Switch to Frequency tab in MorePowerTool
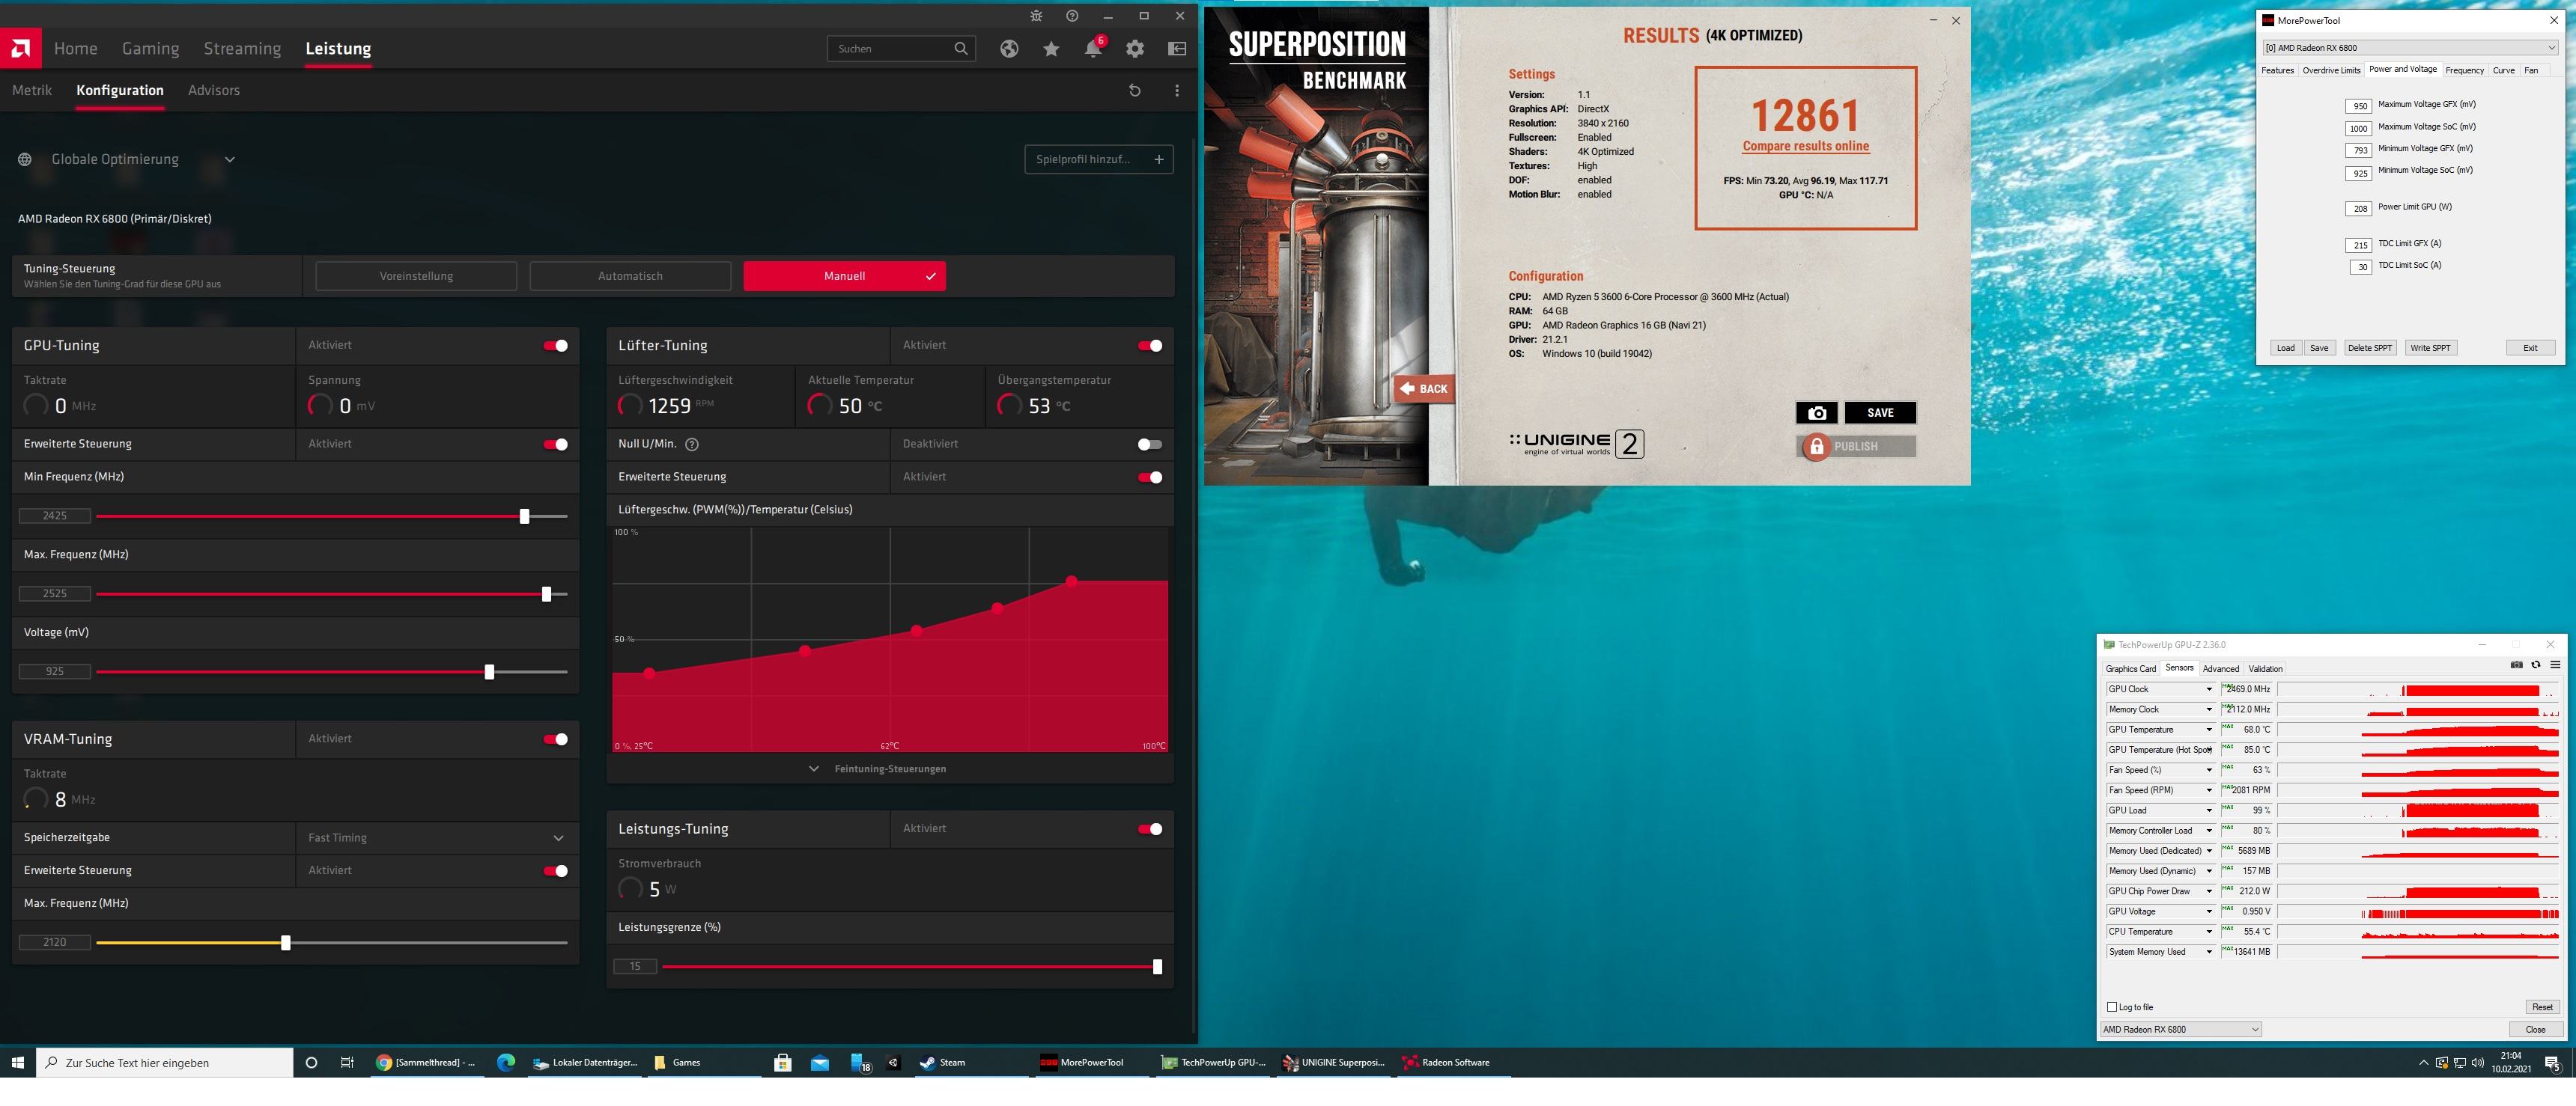 2464,70
